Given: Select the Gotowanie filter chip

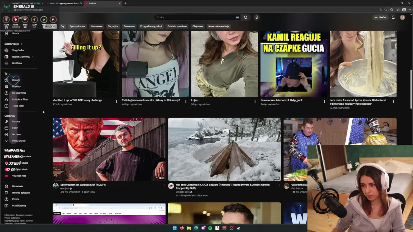Looking at the screenshot, I should click(129, 26).
